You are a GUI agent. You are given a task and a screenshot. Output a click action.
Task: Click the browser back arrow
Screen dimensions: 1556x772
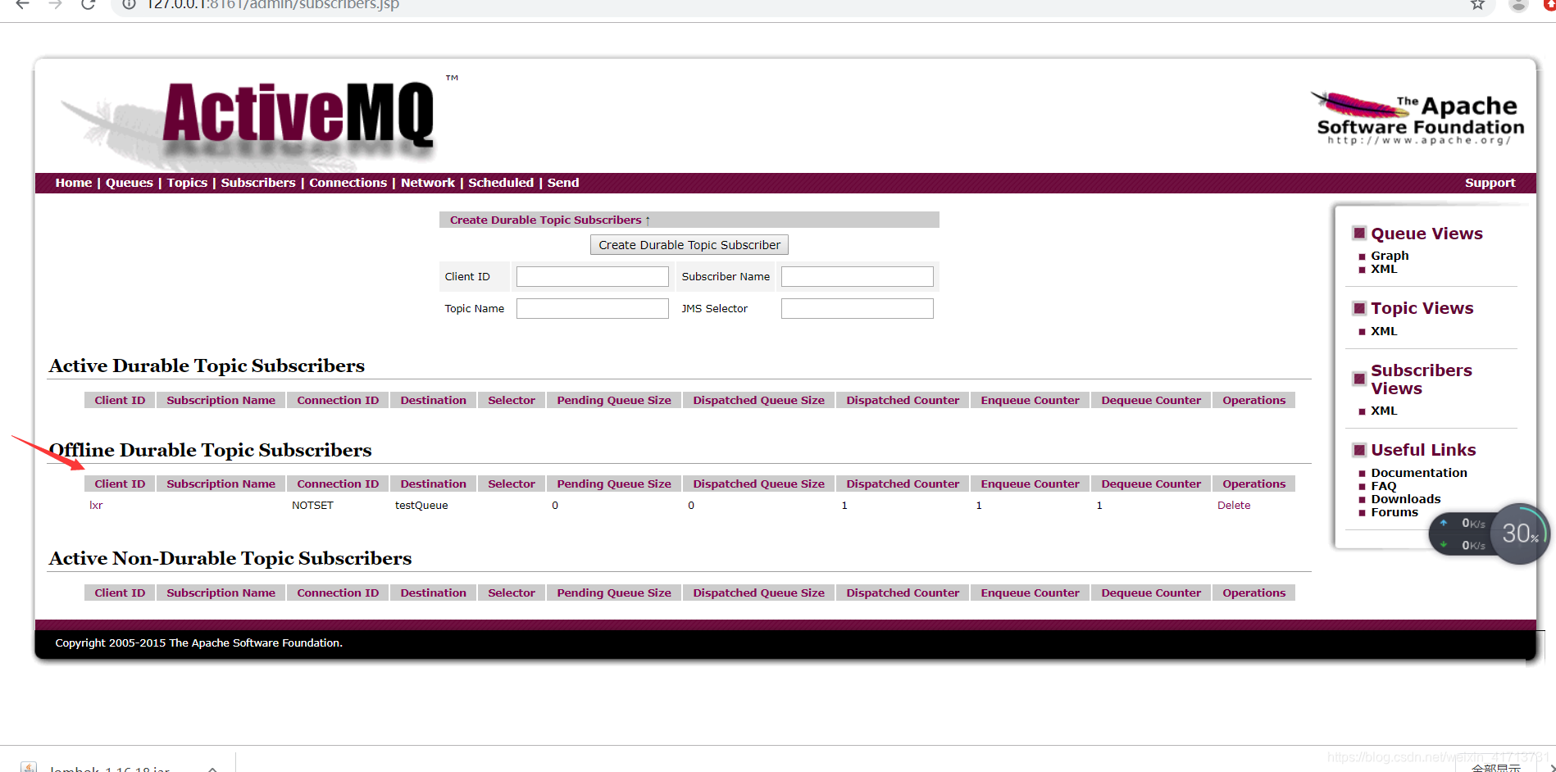(x=22, y=5)
